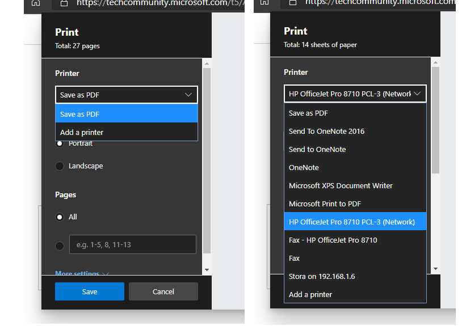
Task: Click the Pages section heading
Action: pos(65,195)
